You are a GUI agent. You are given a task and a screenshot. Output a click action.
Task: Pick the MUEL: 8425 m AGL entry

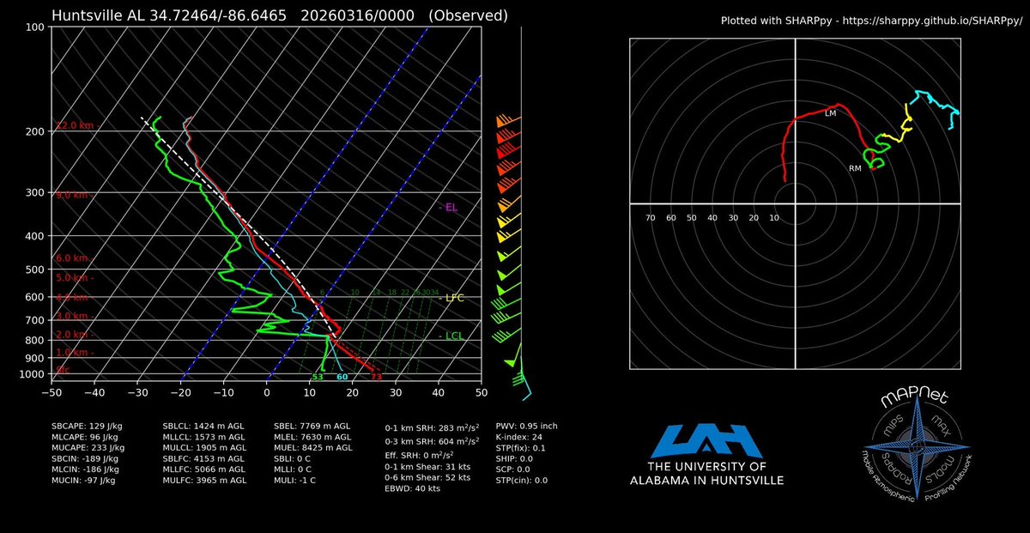coord(312,447)
